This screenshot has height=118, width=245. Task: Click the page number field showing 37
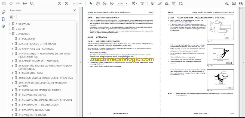coord(74,4)
